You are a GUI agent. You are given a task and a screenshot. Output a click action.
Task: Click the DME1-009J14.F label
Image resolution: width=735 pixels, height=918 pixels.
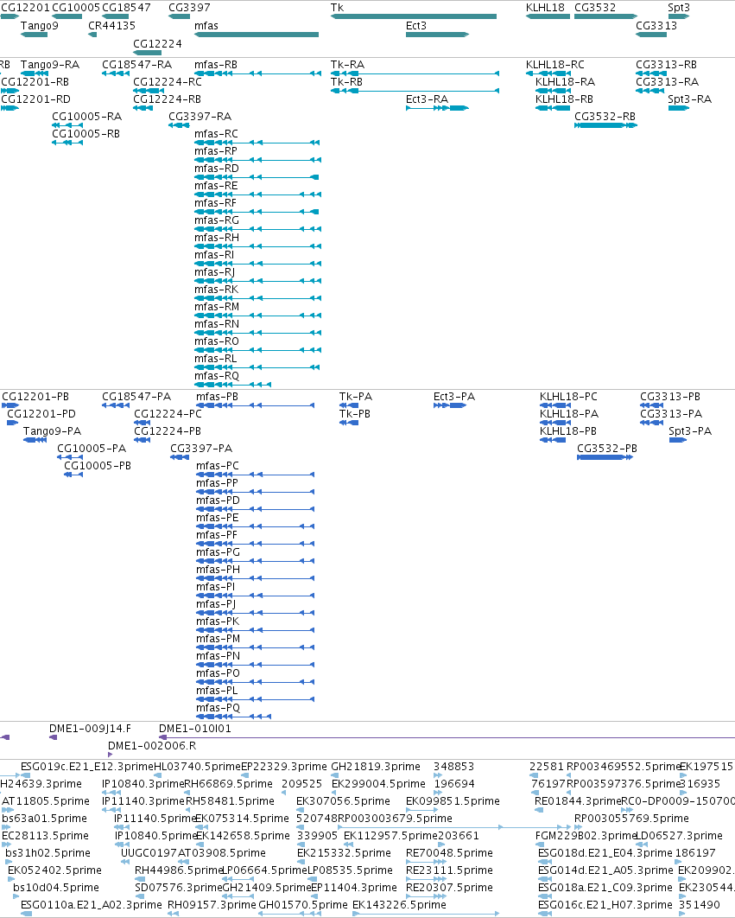click(x=90, y=729)
